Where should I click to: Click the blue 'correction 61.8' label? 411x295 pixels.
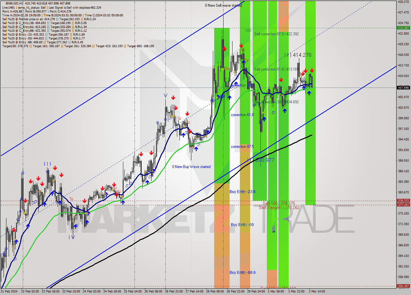tap(242, 115)
